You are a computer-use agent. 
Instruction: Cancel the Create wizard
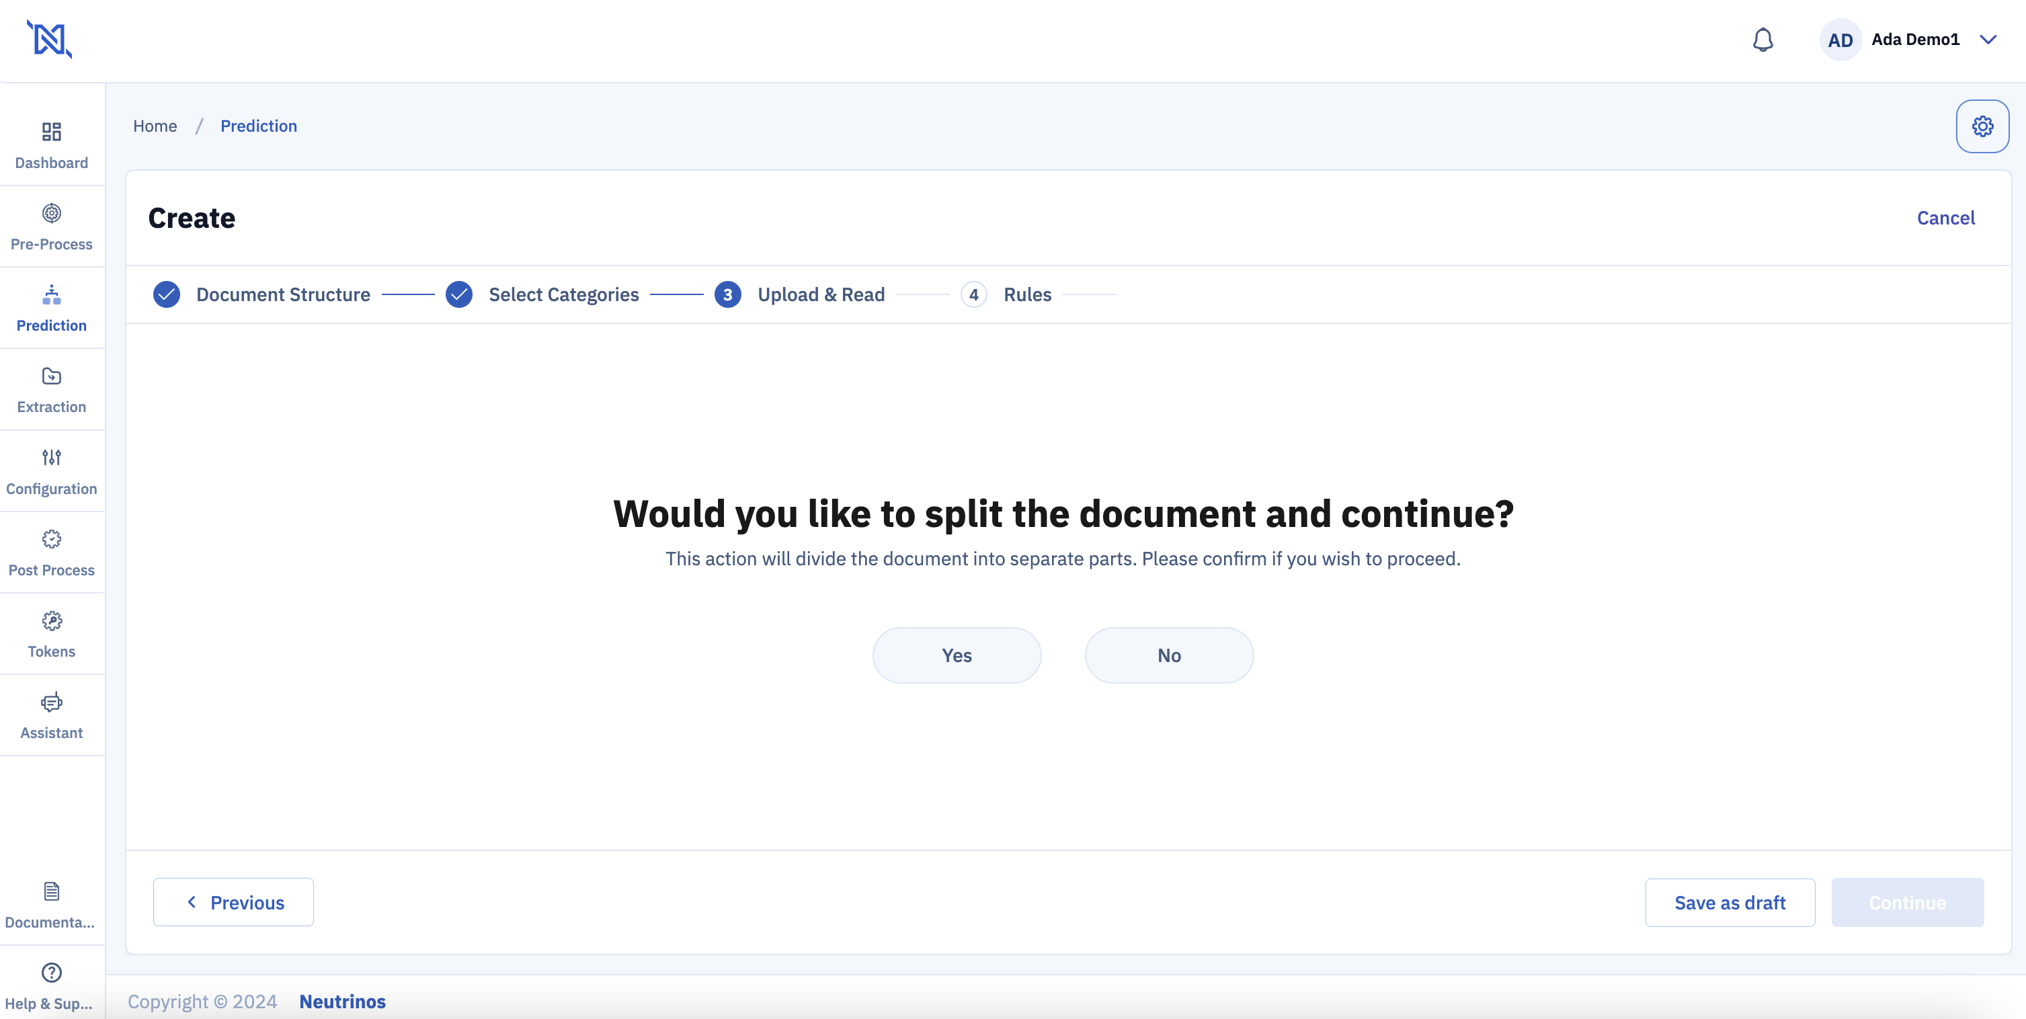(1945, 218)
